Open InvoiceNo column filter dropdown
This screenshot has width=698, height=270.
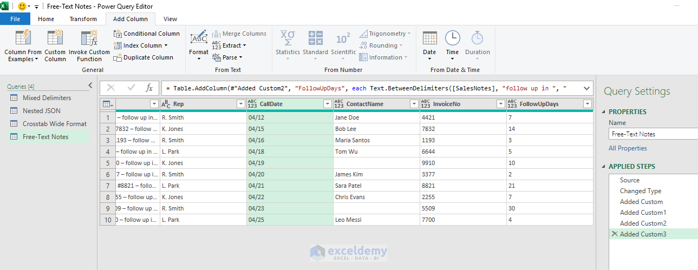coord(500,104)
